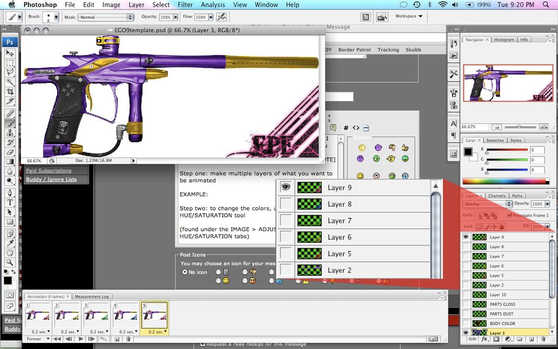This screenshot has height=349, width=558.
Task: Select the Move tool
Action: pos(10,53)
